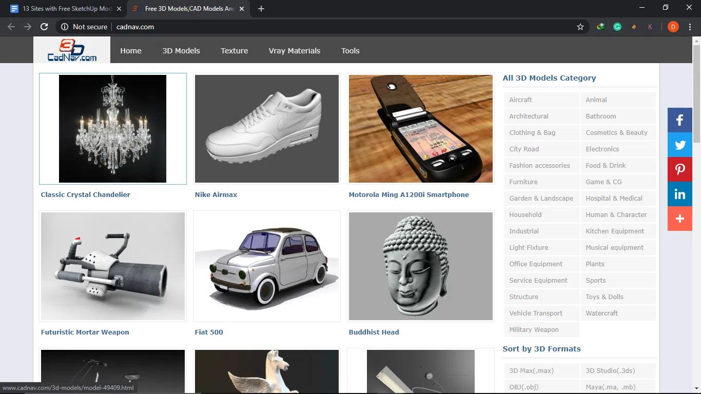Bookmark the page using the star icon
Image resolution: width=701 pixels, height=394 pixels.
tap(580, 26)
